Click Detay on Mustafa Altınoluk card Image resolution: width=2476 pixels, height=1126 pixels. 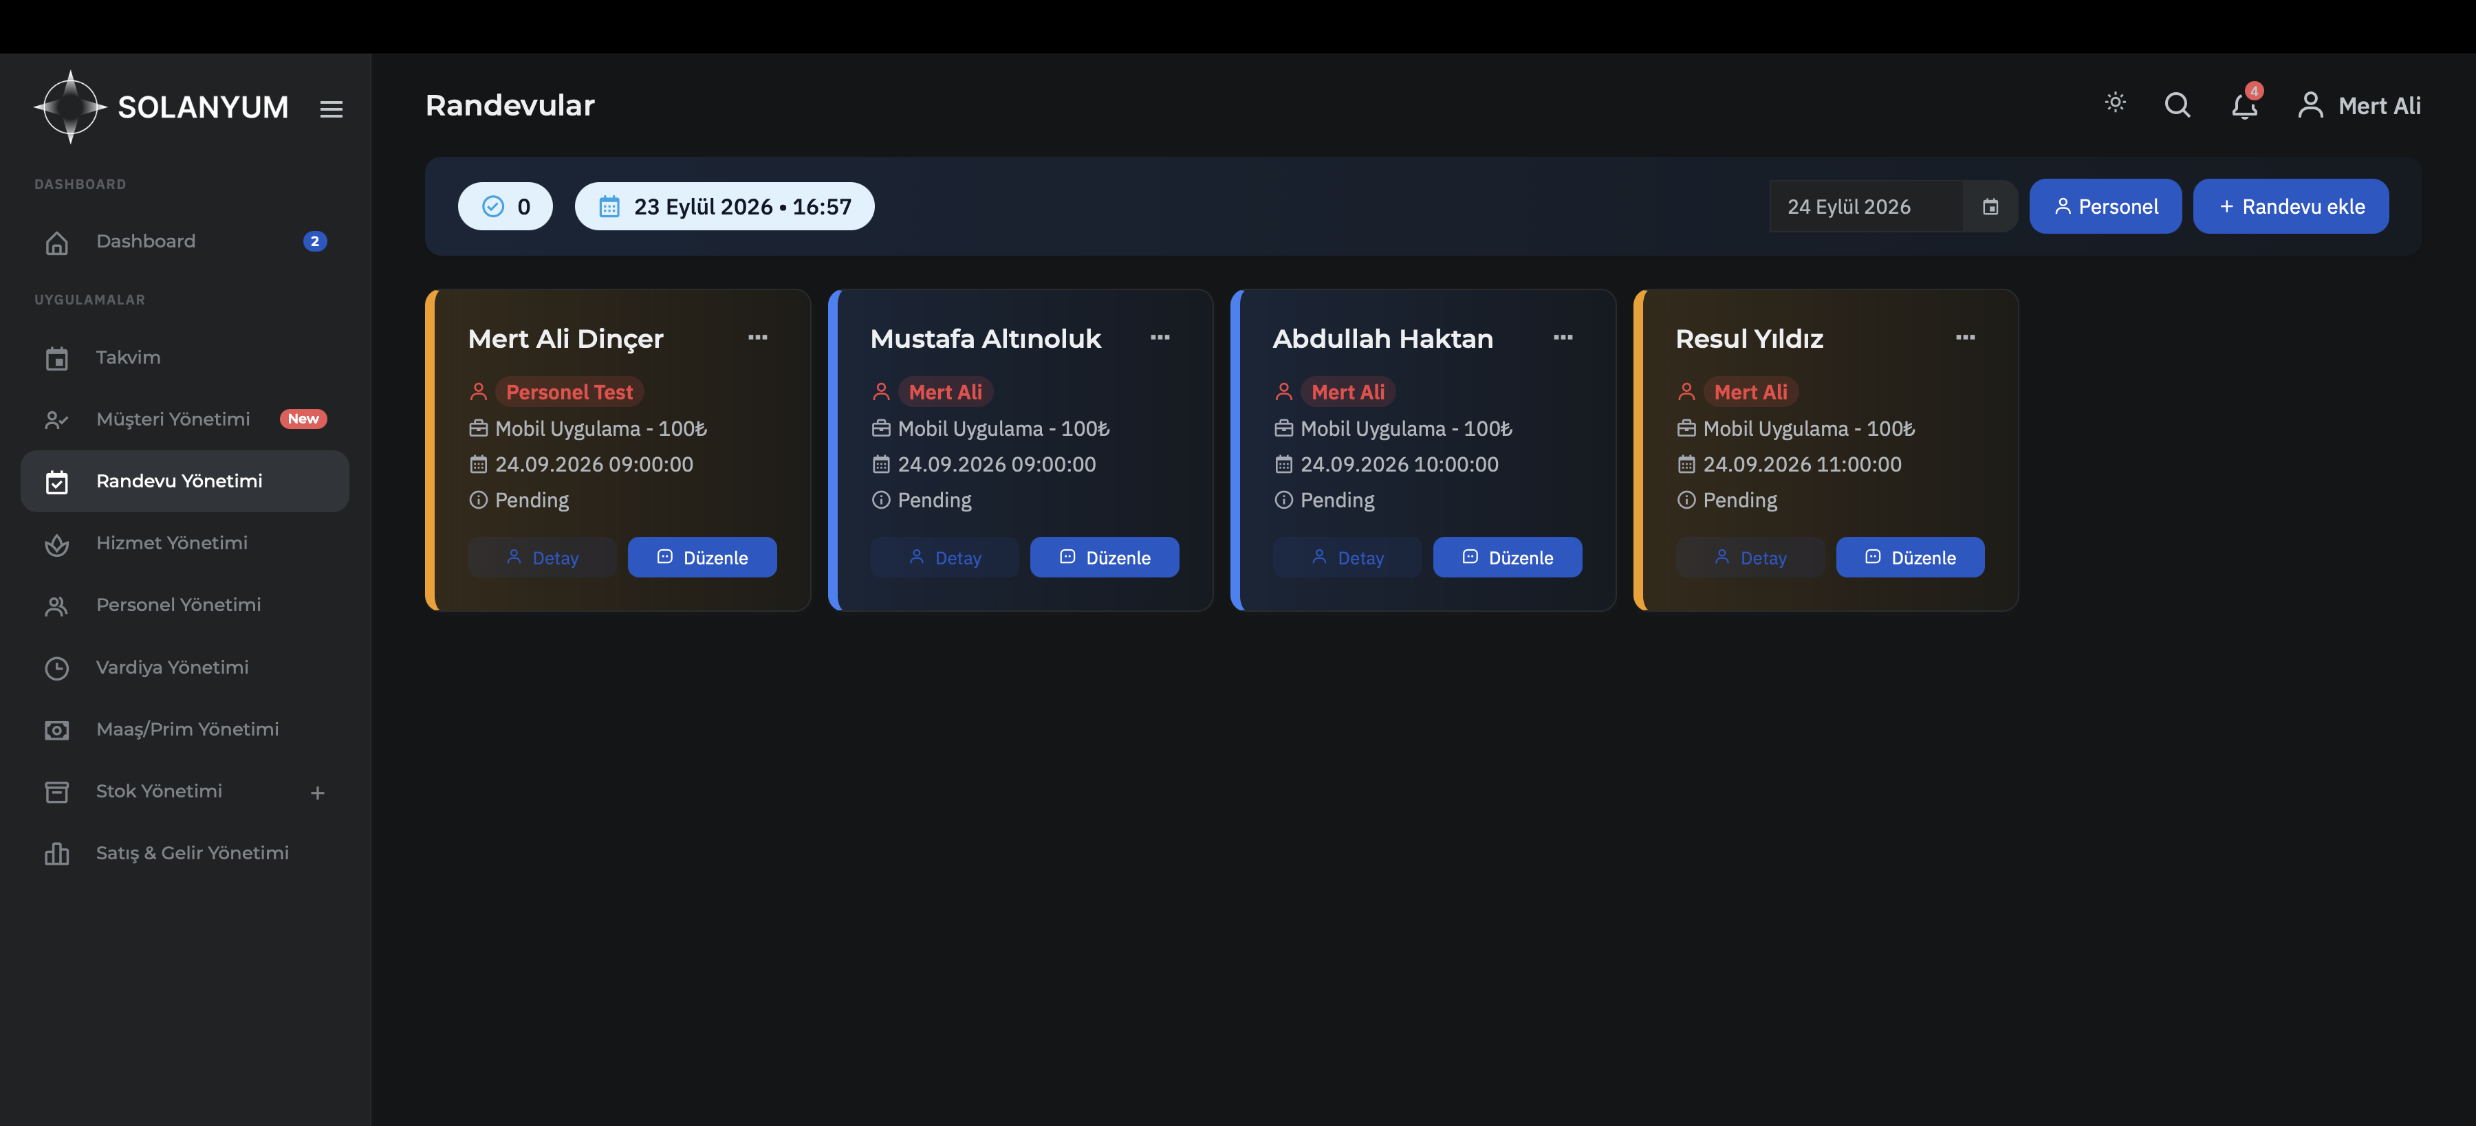point(945,558)
